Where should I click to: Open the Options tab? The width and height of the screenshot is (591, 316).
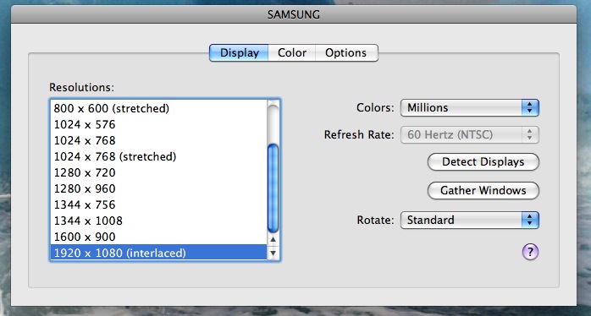tap(346, 52)
